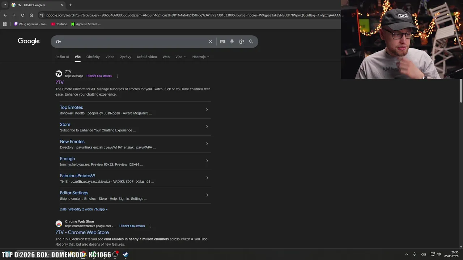
Task: Open the 7TV main result title link
Action: coord(59,82)
